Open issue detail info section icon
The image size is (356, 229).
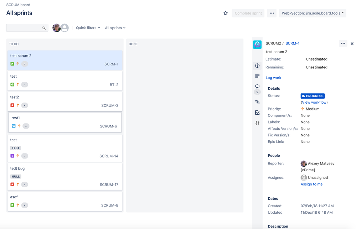(257, 66)
